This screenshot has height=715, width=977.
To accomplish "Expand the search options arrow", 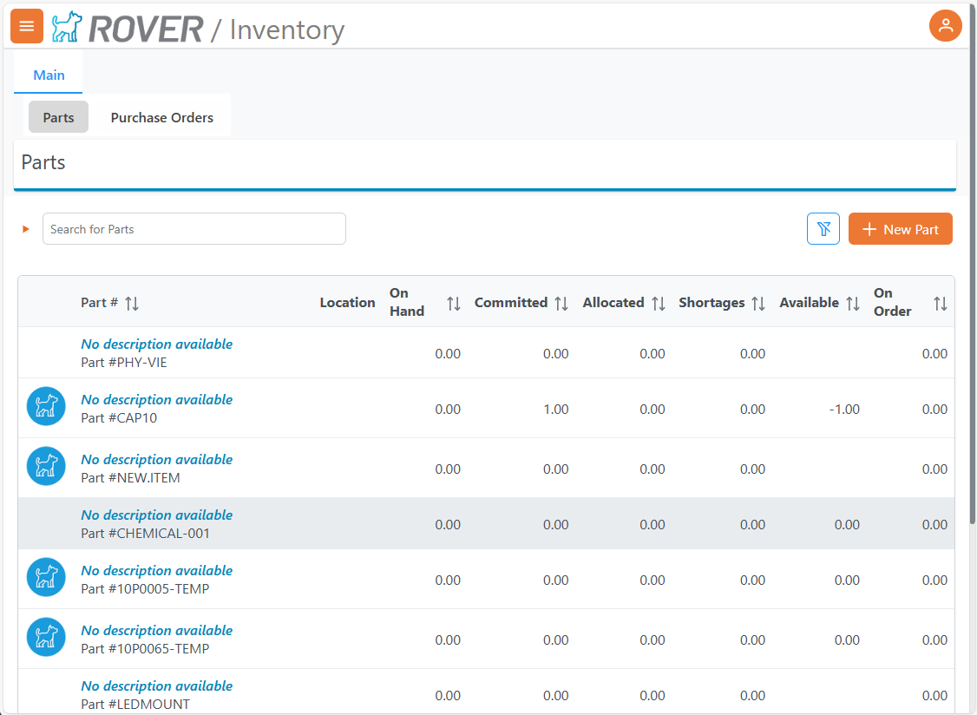I will tap(26, 229).
